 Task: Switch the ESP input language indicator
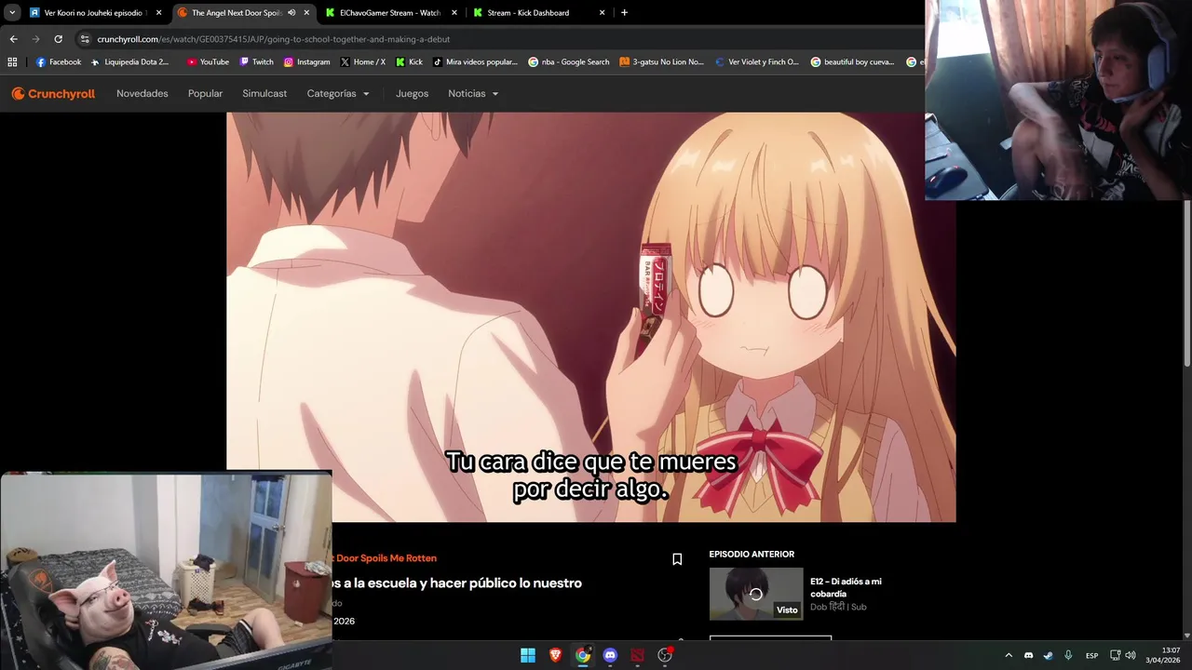pos(1091,655)
